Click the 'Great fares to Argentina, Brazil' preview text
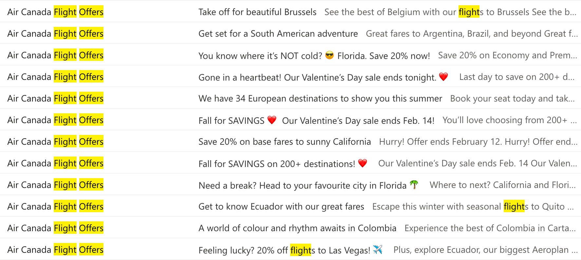 tap(472, 33)
